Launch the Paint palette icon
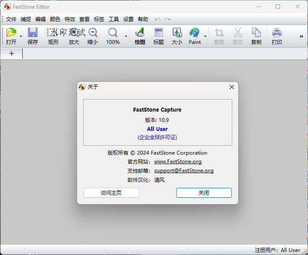 [194, 32]
